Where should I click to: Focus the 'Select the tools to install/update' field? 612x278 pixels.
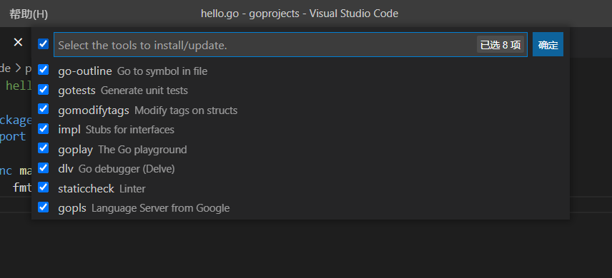(x=265, y=45)
